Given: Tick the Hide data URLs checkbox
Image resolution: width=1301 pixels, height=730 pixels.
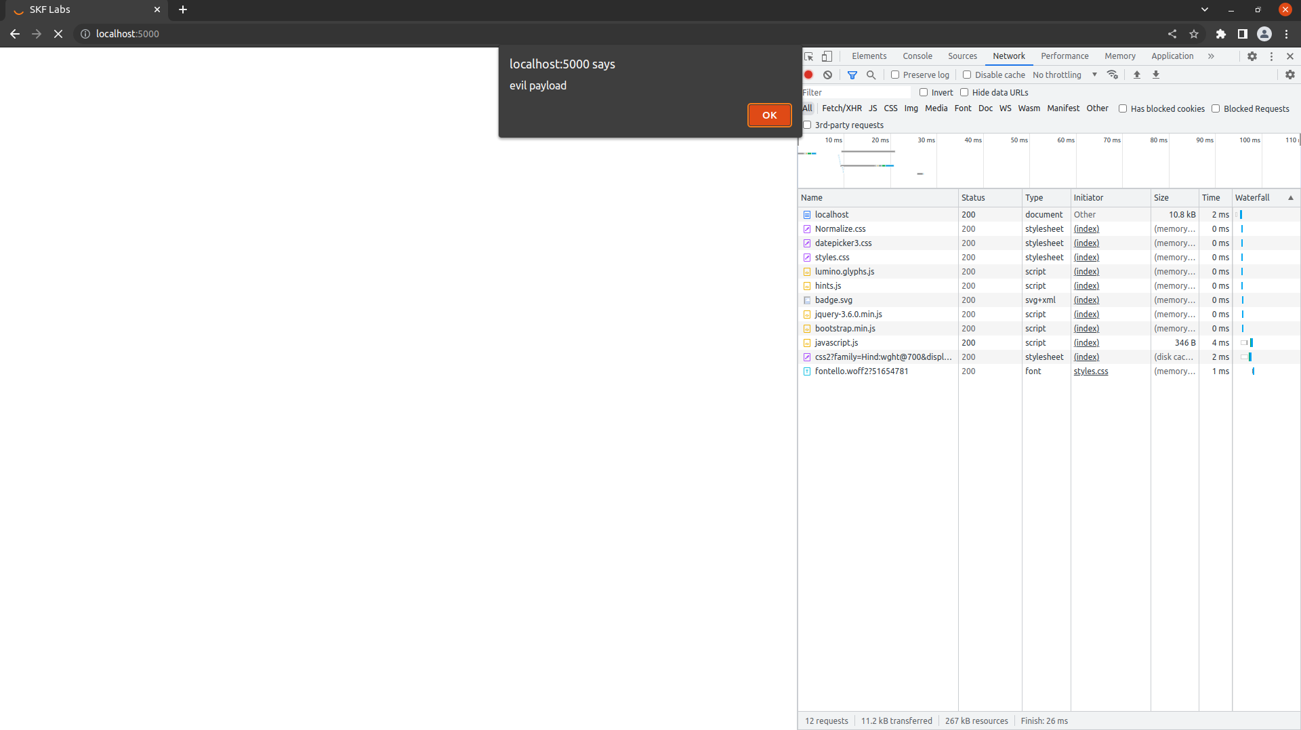Looking at the screenshot, I should pos(964,92).
